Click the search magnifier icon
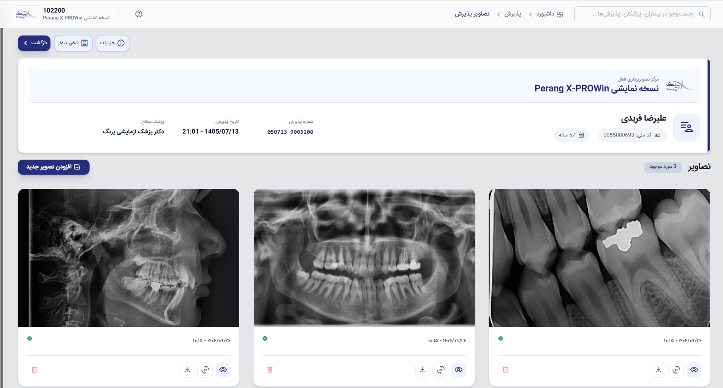This screenshot has height=388, width=723. (x=702, y=14)
